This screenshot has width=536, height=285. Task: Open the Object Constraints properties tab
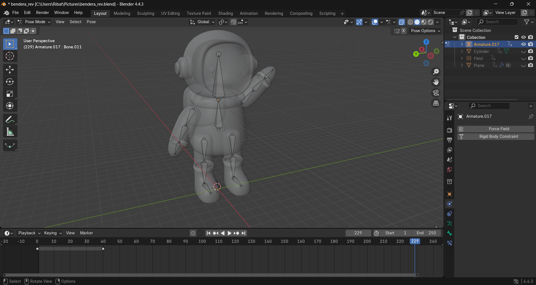pos(450,214)
